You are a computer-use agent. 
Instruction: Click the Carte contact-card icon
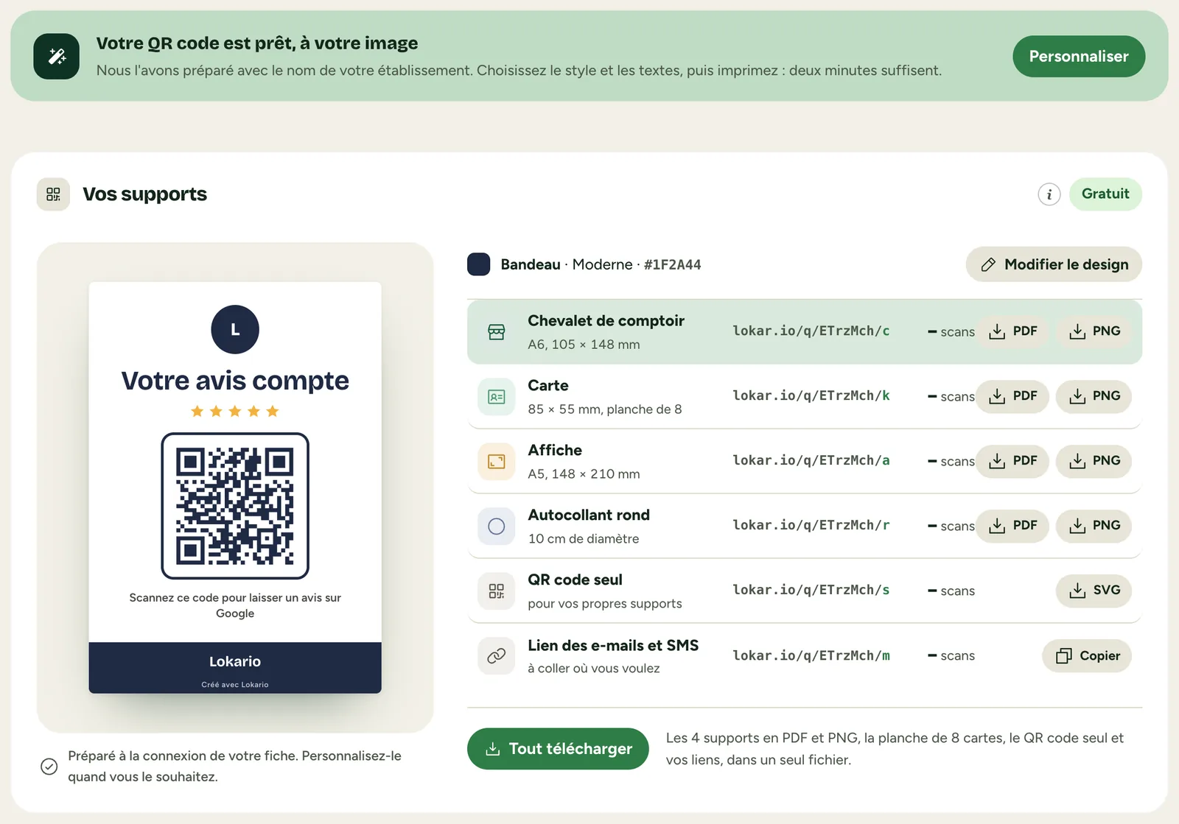(x=497, y=397)
